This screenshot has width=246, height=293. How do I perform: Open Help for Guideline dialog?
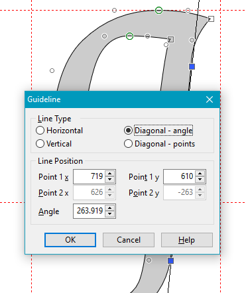tap(187, 240)
